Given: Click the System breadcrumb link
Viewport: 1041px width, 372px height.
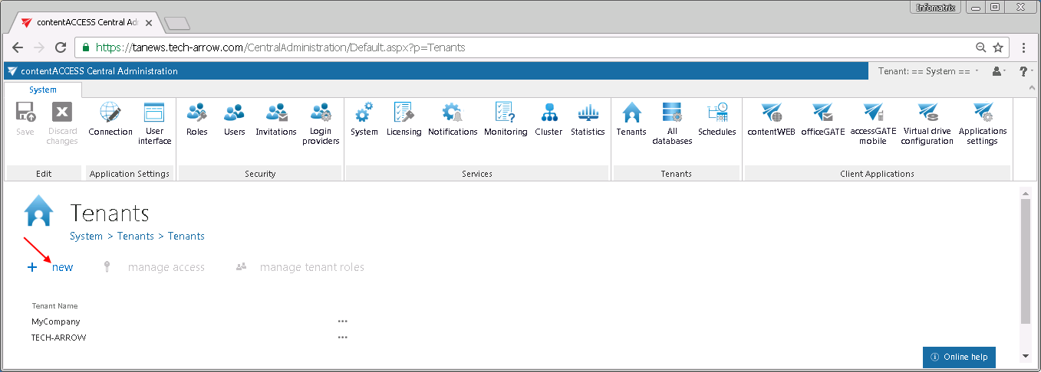Looking at the screenshot, I should tap(86, 236).
